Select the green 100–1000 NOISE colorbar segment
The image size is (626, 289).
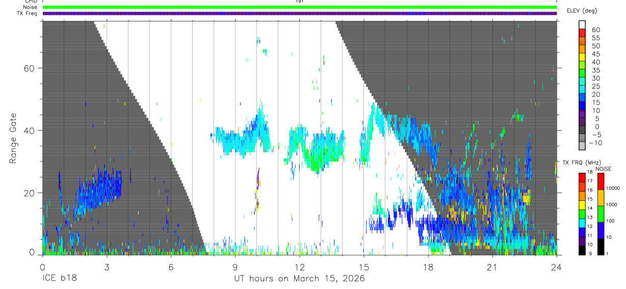[601, 214]
